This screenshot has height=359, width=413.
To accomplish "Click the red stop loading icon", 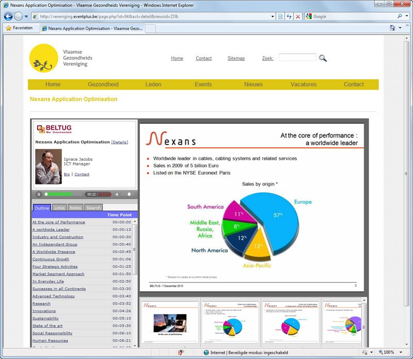I will (298, 16).
